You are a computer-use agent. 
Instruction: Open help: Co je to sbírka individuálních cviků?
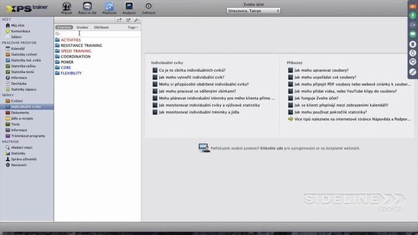point(189,70)
